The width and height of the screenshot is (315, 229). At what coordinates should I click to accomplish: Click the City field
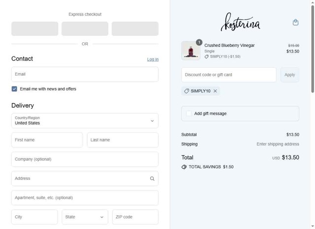pos(34,217)
